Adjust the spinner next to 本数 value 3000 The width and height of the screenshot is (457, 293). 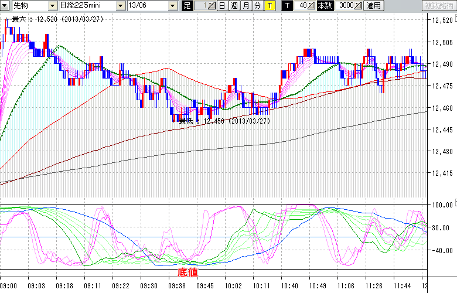tap(359, 6)
